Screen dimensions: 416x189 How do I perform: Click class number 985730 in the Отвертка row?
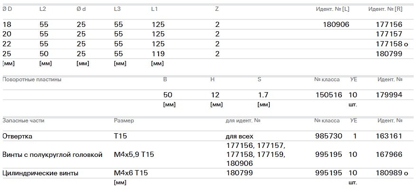pyautogui.click(x=329, y=136)
